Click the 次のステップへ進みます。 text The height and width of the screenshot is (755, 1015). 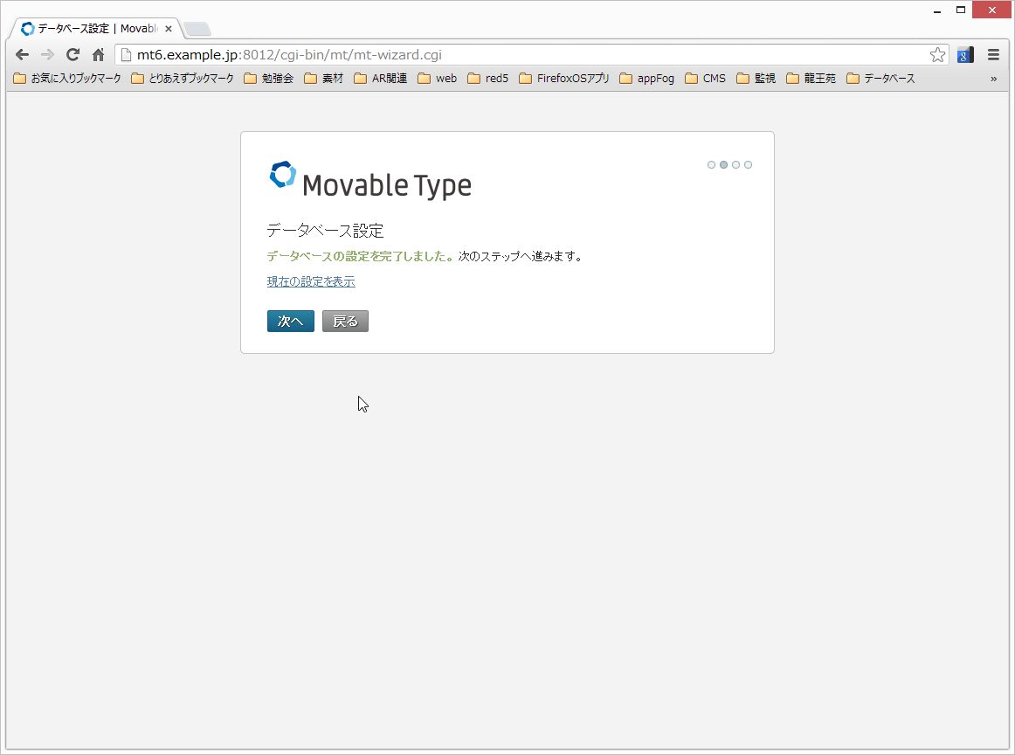[521, 256]
